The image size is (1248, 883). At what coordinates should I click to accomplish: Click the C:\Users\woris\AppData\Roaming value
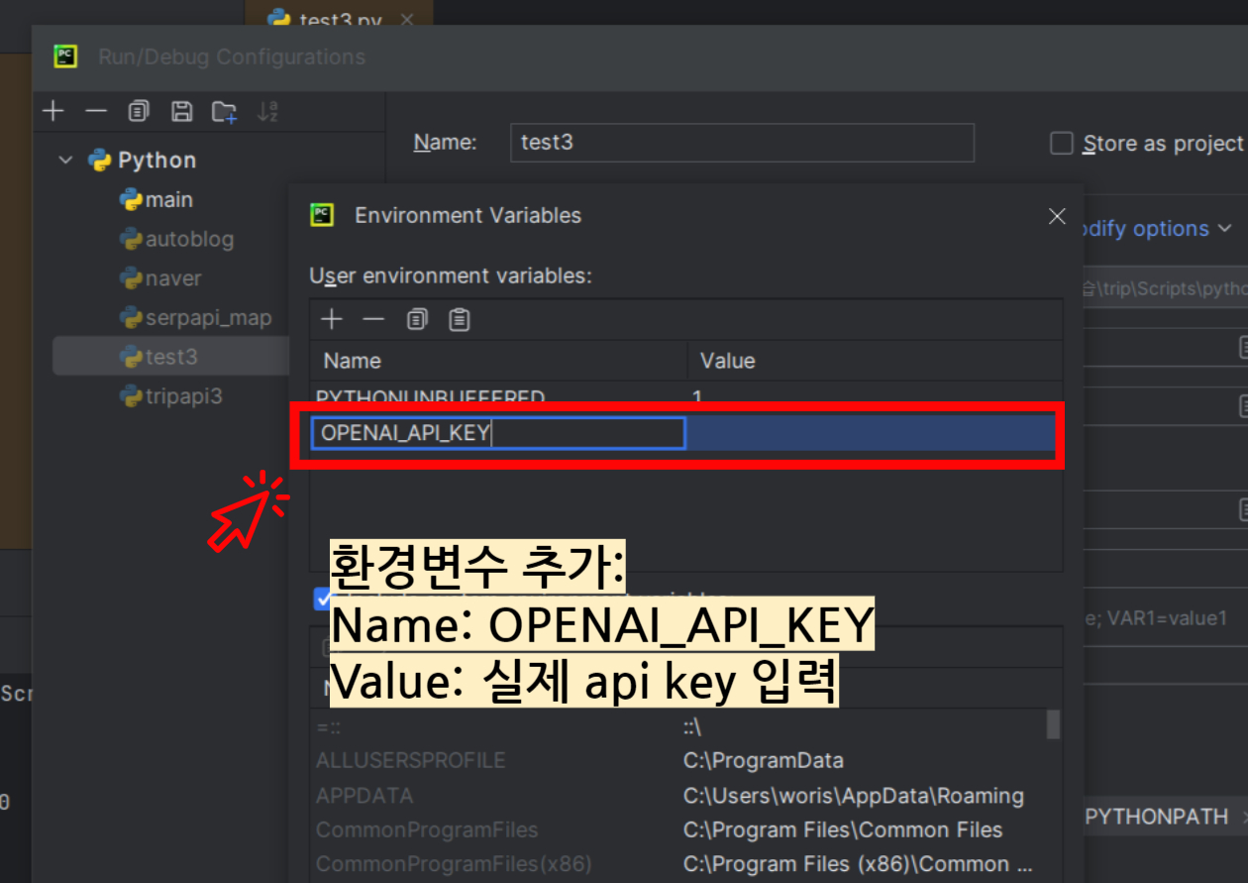point(854,796)
